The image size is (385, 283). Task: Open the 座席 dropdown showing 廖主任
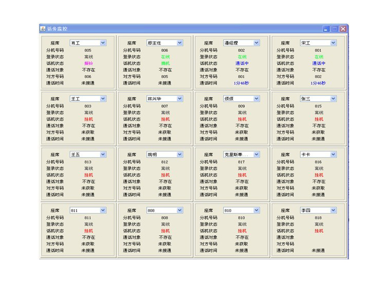pos(180,43)
